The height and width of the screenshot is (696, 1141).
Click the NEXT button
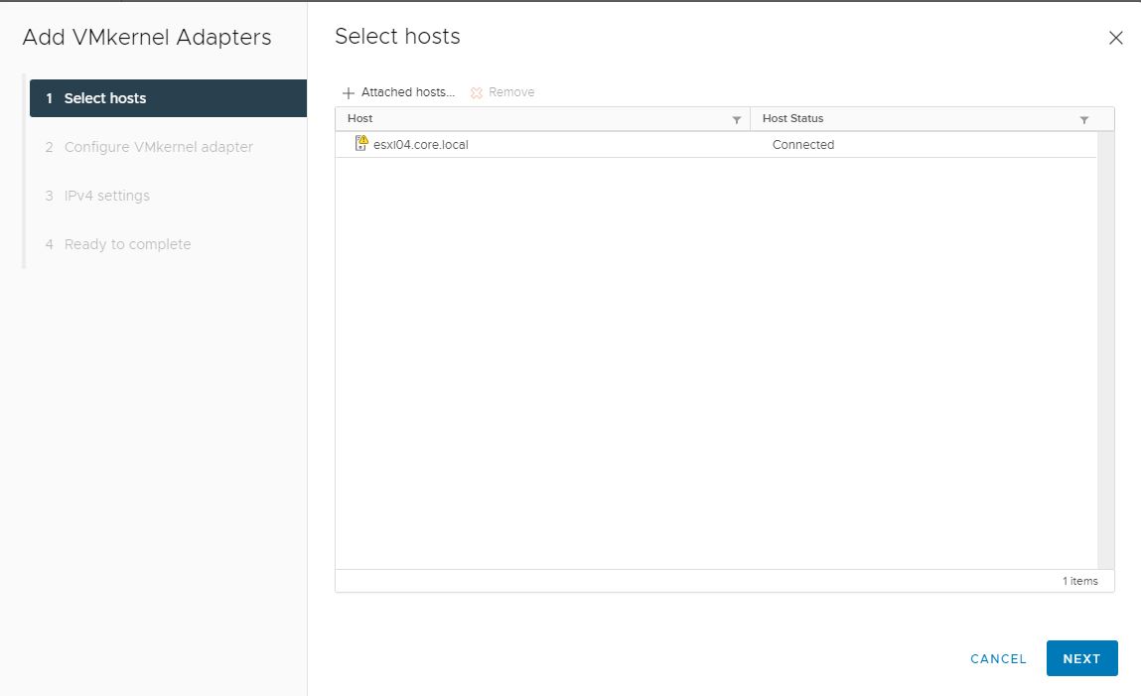click(1081, 658)
